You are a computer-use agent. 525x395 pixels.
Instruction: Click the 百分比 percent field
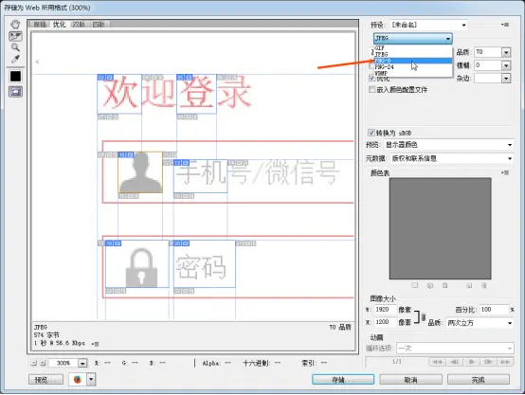[494, 310]
